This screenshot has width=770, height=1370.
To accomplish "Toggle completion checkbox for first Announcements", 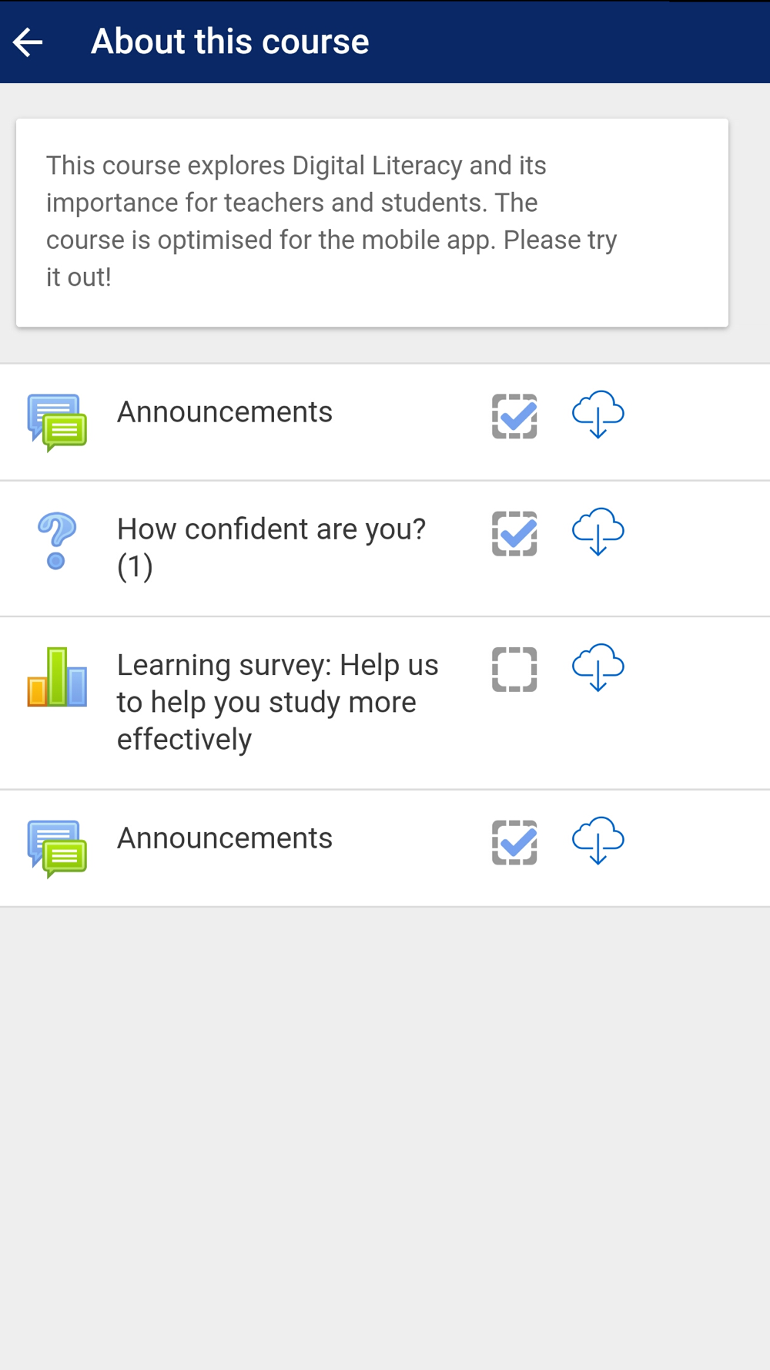I will (x=514, y=416).
